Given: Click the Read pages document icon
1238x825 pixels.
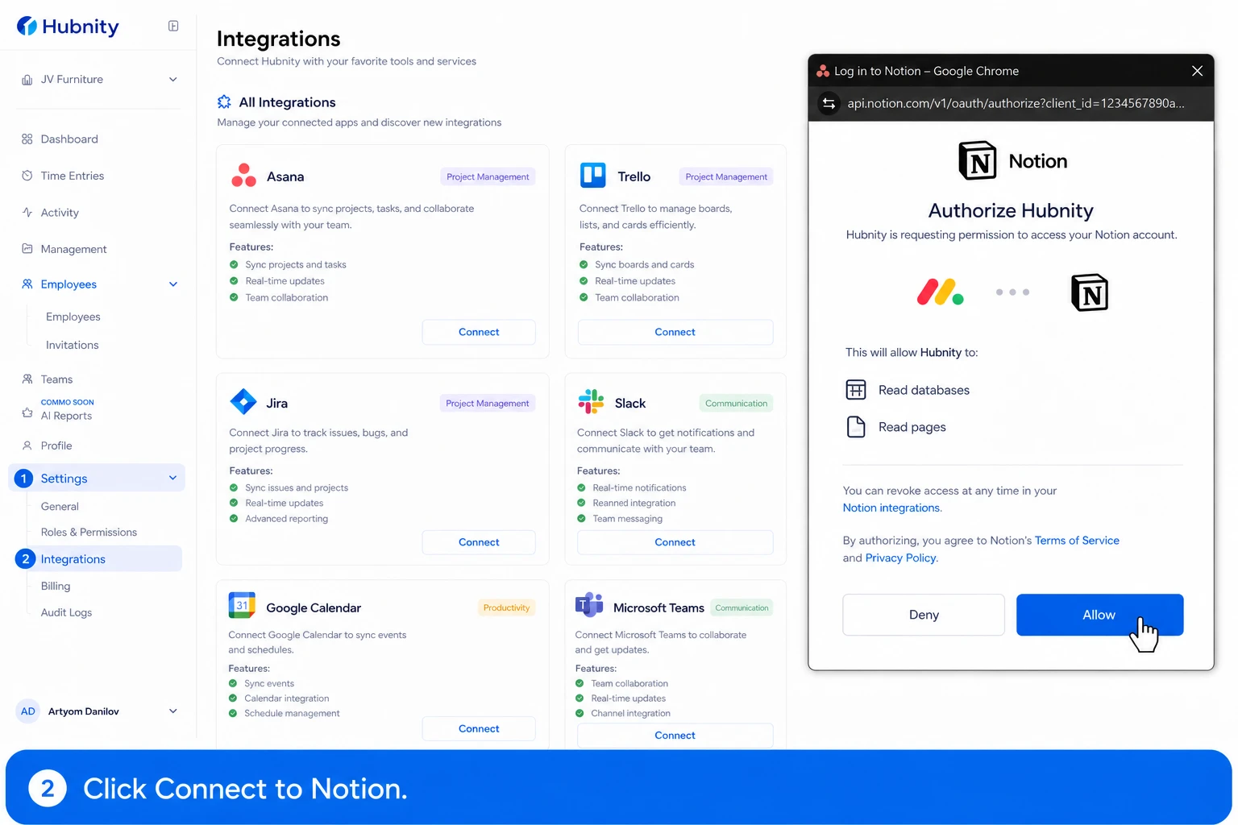Looking at the screenshot, I should click(856, 427).
